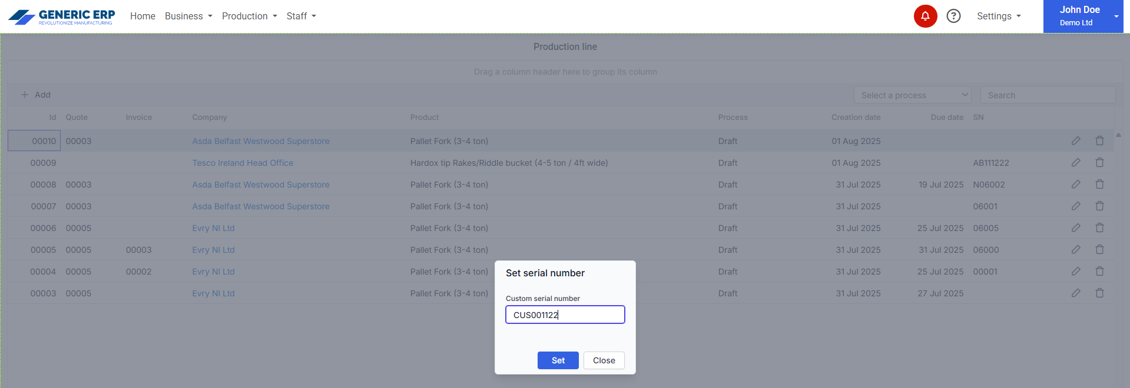Click the trash icon for row 00003
The width and height of the screenshot is (1130, 388).
pyautogui.click(x=1099, y=293)
